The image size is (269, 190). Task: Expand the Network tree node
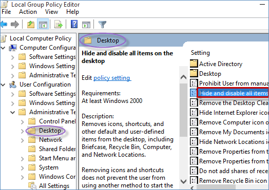(x=22, y=140)
